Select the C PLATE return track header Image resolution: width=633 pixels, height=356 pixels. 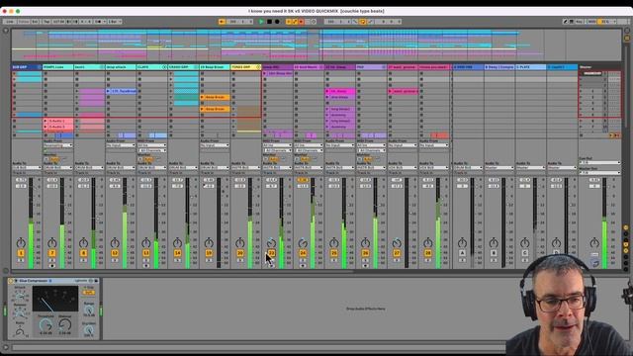pyautogui.click(x=530, y=67)
